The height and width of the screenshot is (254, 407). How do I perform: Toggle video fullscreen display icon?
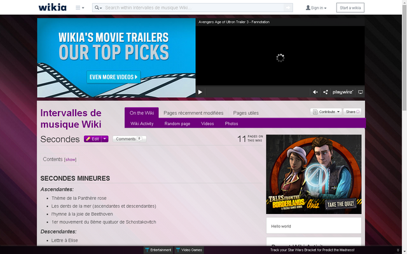(361, 92)
